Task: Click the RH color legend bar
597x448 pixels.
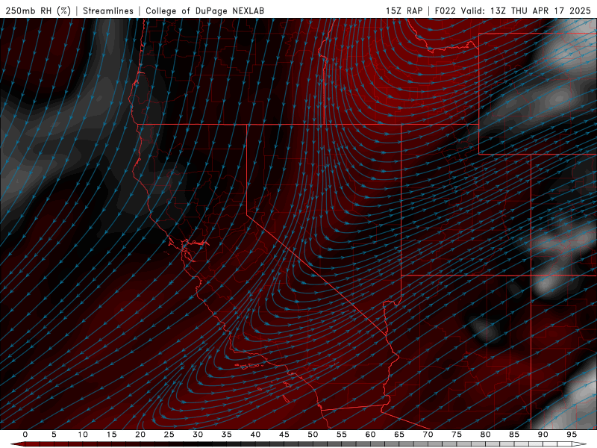Action: (x=298, y=444)
